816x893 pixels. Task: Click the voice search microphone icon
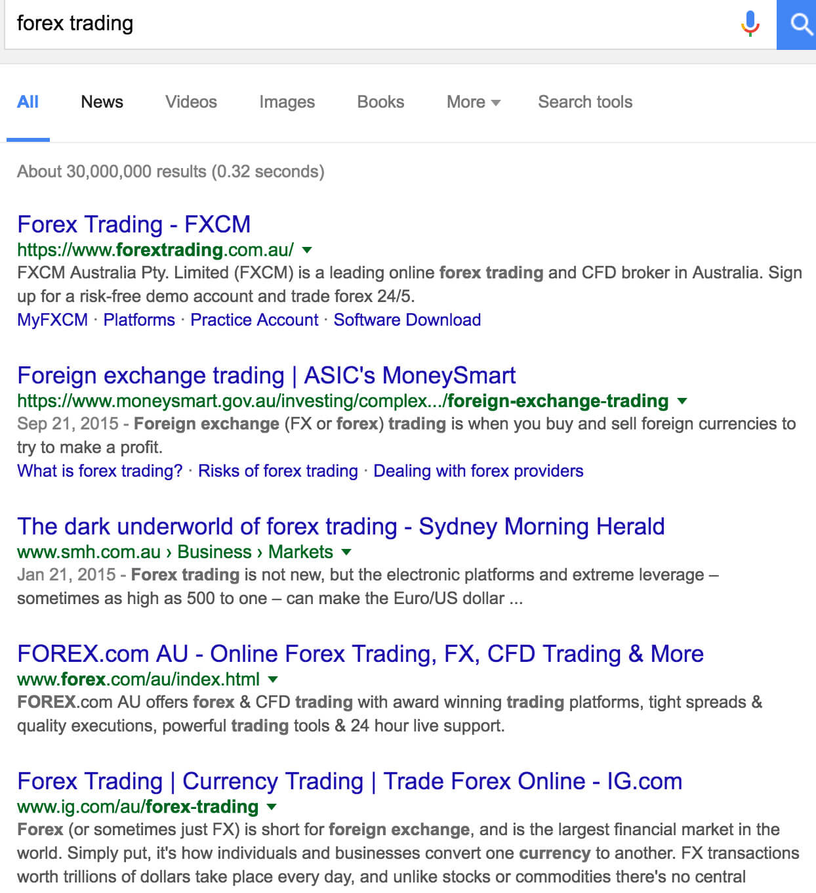(x=750, y=24)
